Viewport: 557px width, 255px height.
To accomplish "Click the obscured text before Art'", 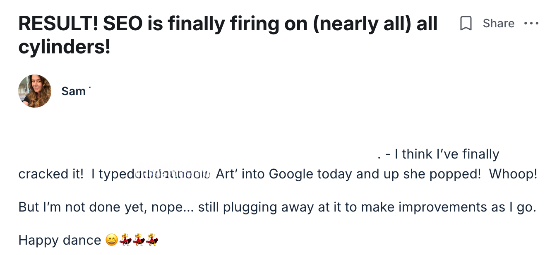I will point(173,174).
